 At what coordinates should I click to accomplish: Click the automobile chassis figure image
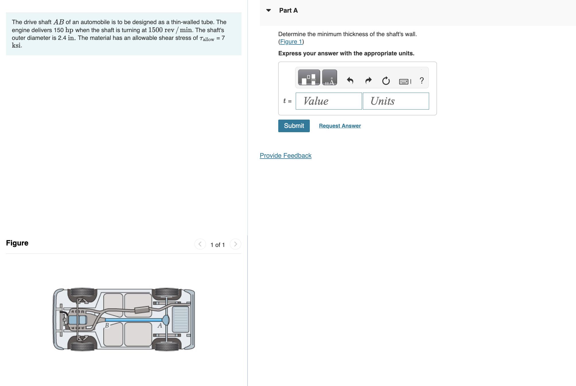(x=124, y=319)
